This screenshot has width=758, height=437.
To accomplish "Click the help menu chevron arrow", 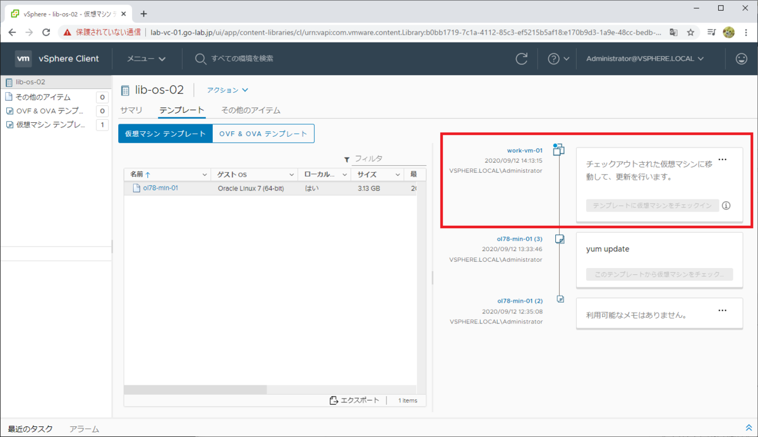I will [567, 59].
